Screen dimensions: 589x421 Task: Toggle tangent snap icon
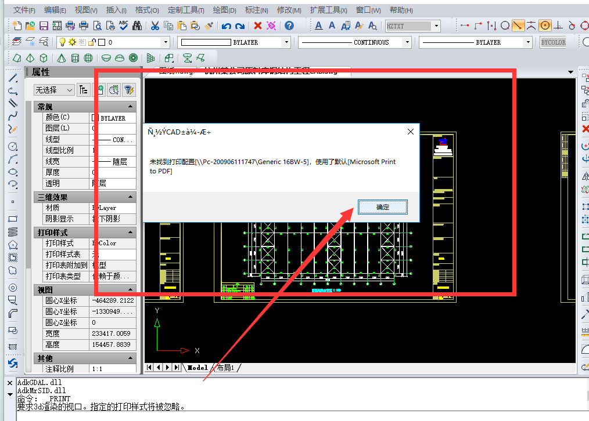click(572, 26)
